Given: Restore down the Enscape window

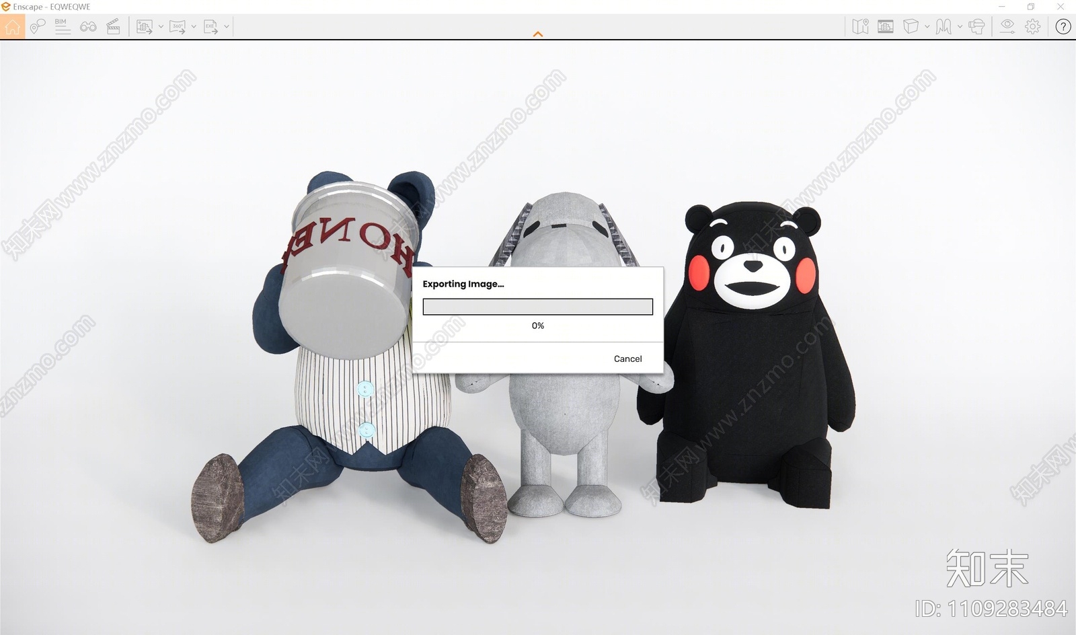Looking at the screenshot, I should (x=1031, y=7).
